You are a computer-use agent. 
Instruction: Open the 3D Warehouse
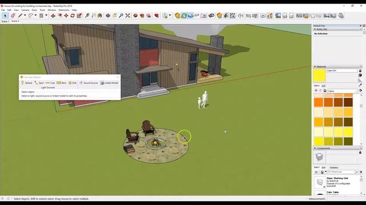coord(136,15)
